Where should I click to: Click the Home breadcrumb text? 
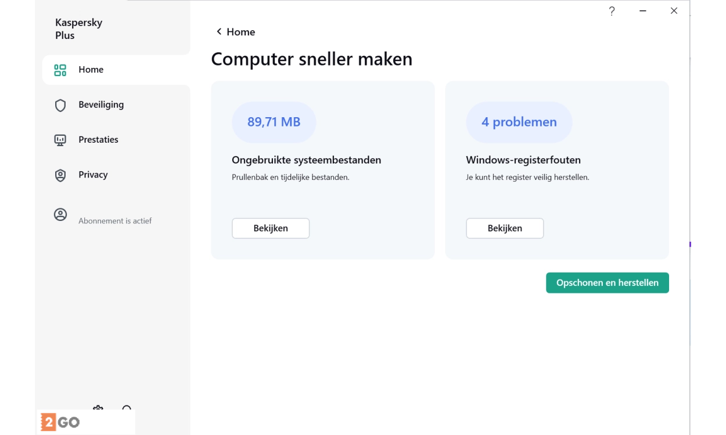point(241,32)
